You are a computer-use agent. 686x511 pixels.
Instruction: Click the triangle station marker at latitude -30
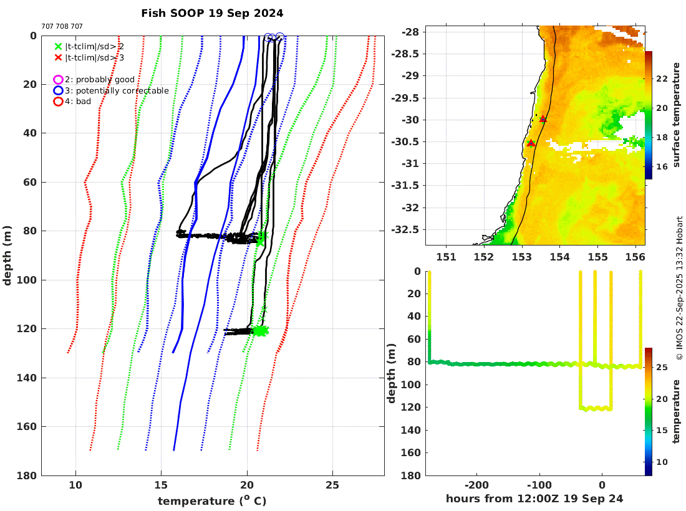click(x=543, y=119)
